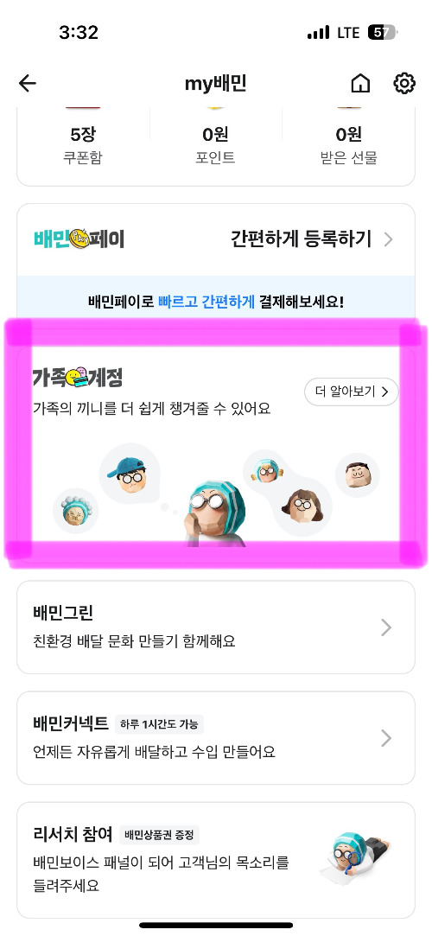Tap the 가족계정 logo
432x936 pixels.
click(78, 377)
